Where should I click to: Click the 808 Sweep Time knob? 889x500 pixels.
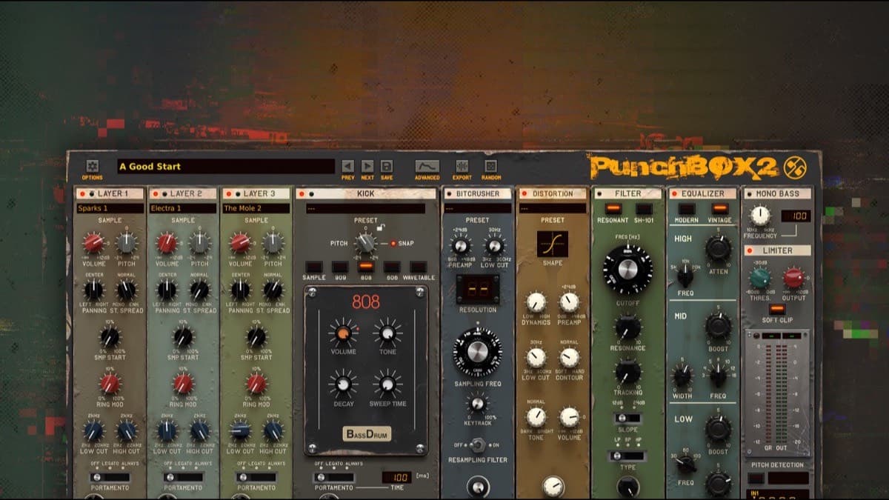[x=387, y=384]
